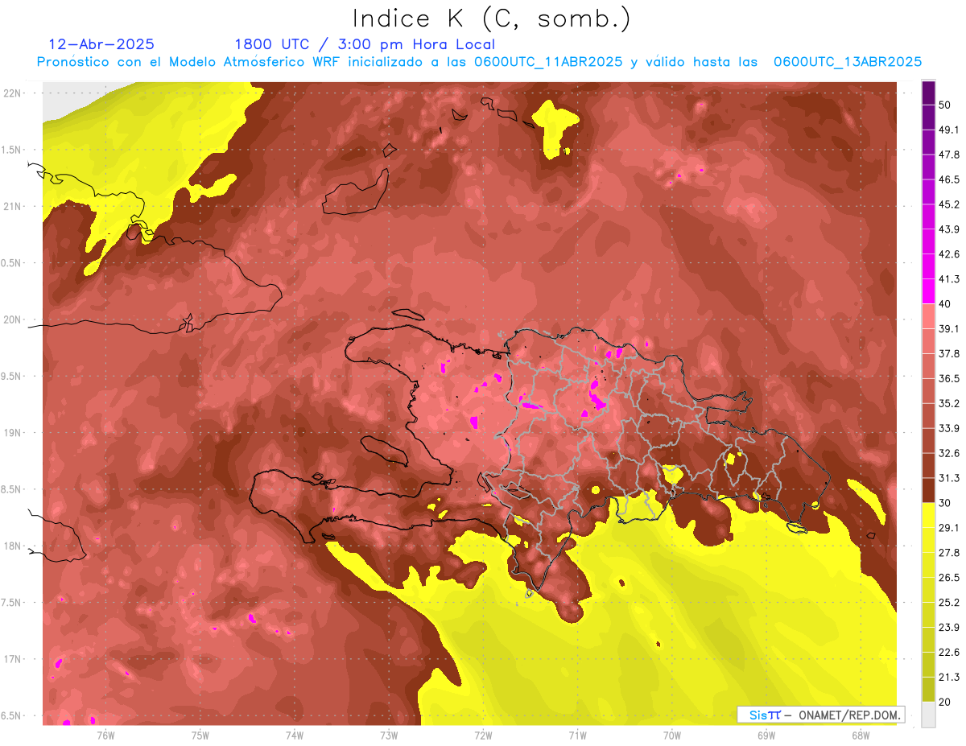Click legend value '22.6'
Screen dimensions: 966x746
point(949,653)
